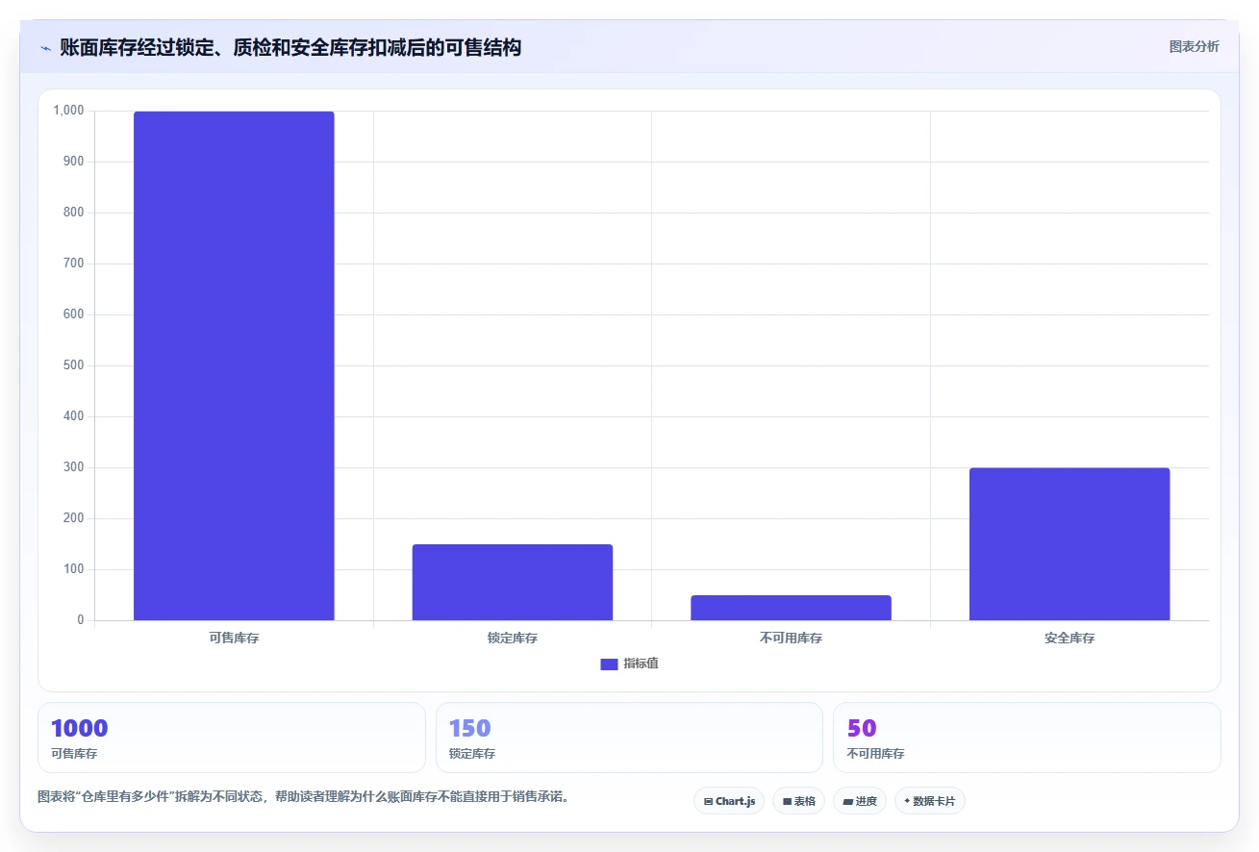Click the 可售库存 x-axis label
This screenshot has height=852, width=1259.
[234, 638]
